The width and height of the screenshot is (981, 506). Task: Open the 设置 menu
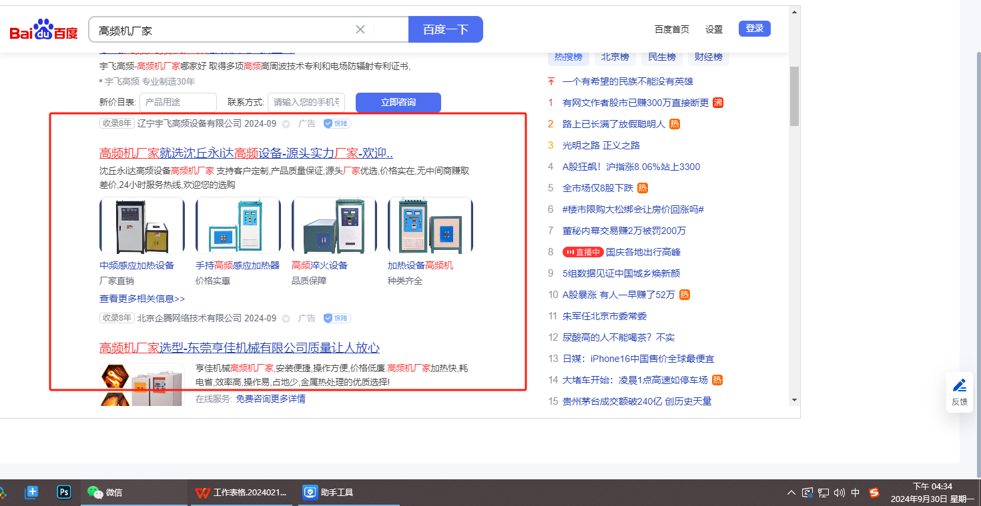coord(714,29)
